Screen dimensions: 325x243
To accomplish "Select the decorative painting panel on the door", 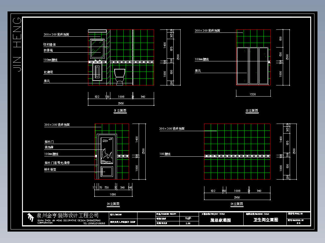I will (107, 151).
